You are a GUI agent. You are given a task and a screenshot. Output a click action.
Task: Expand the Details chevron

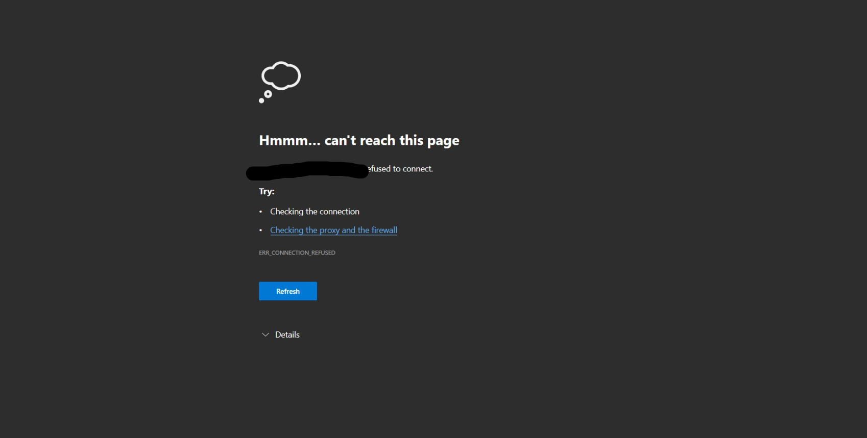point(265,335)
